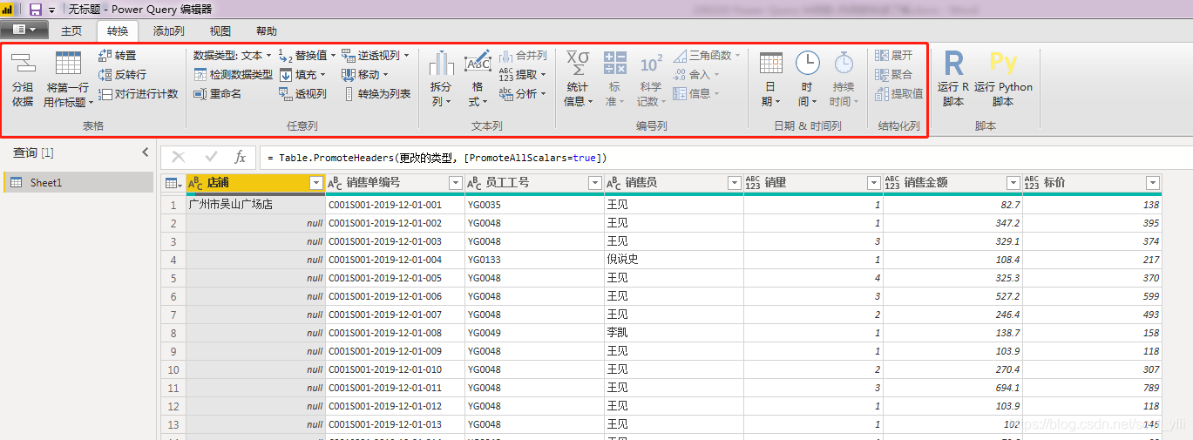This screenshot has height=440, width=1193.
Task: Open the file menu button
Action: coord(24,30)
